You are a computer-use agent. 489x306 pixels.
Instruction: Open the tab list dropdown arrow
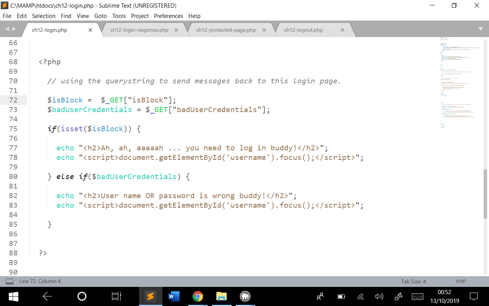(x=481, y=29)
